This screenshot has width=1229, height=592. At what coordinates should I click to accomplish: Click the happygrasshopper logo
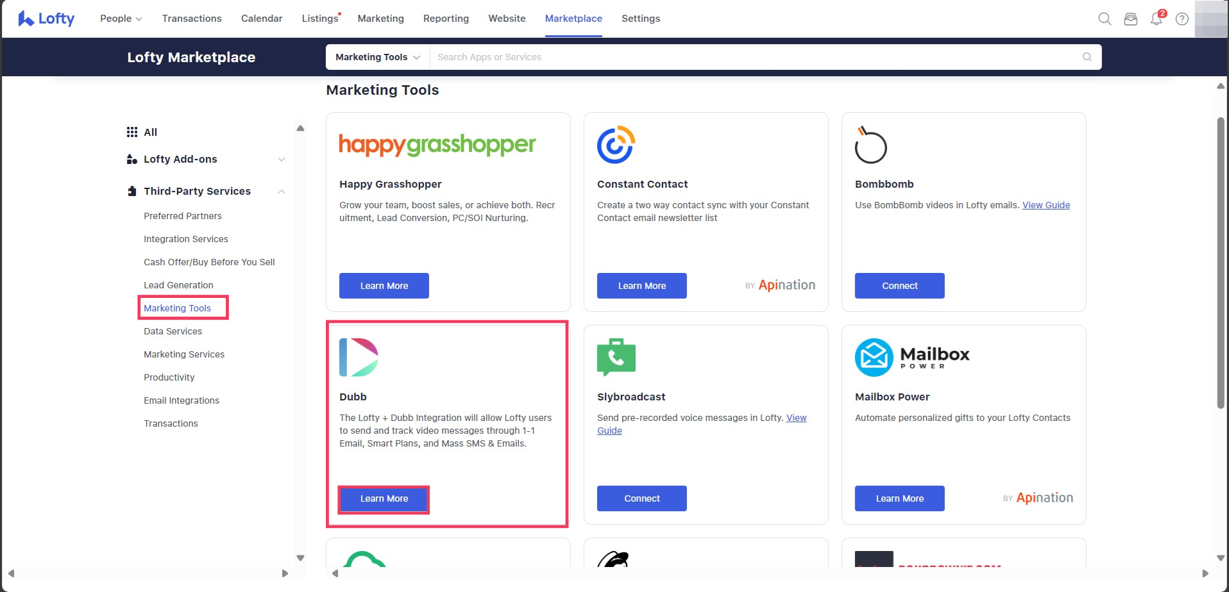tap(437, 145)
